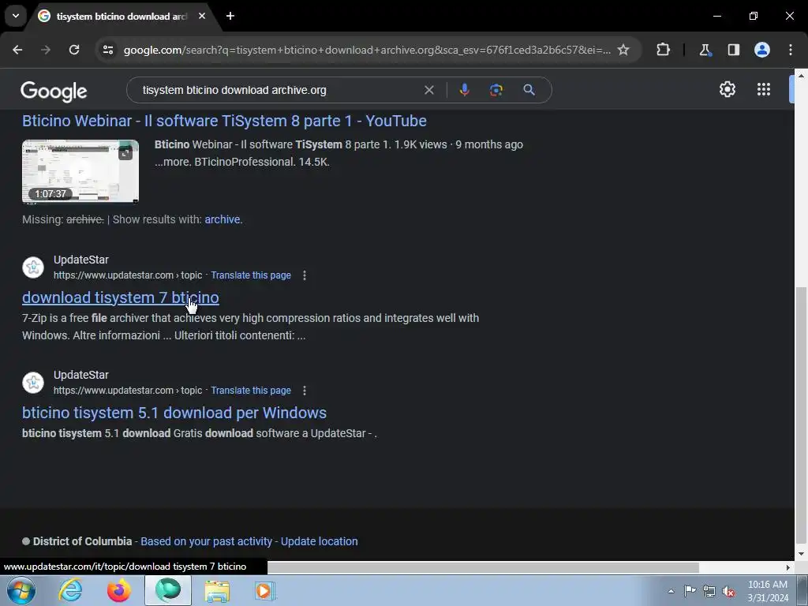Click the 'District of Columbia' location text
Viewport: 808px width, 606px height.
point(82,541)
